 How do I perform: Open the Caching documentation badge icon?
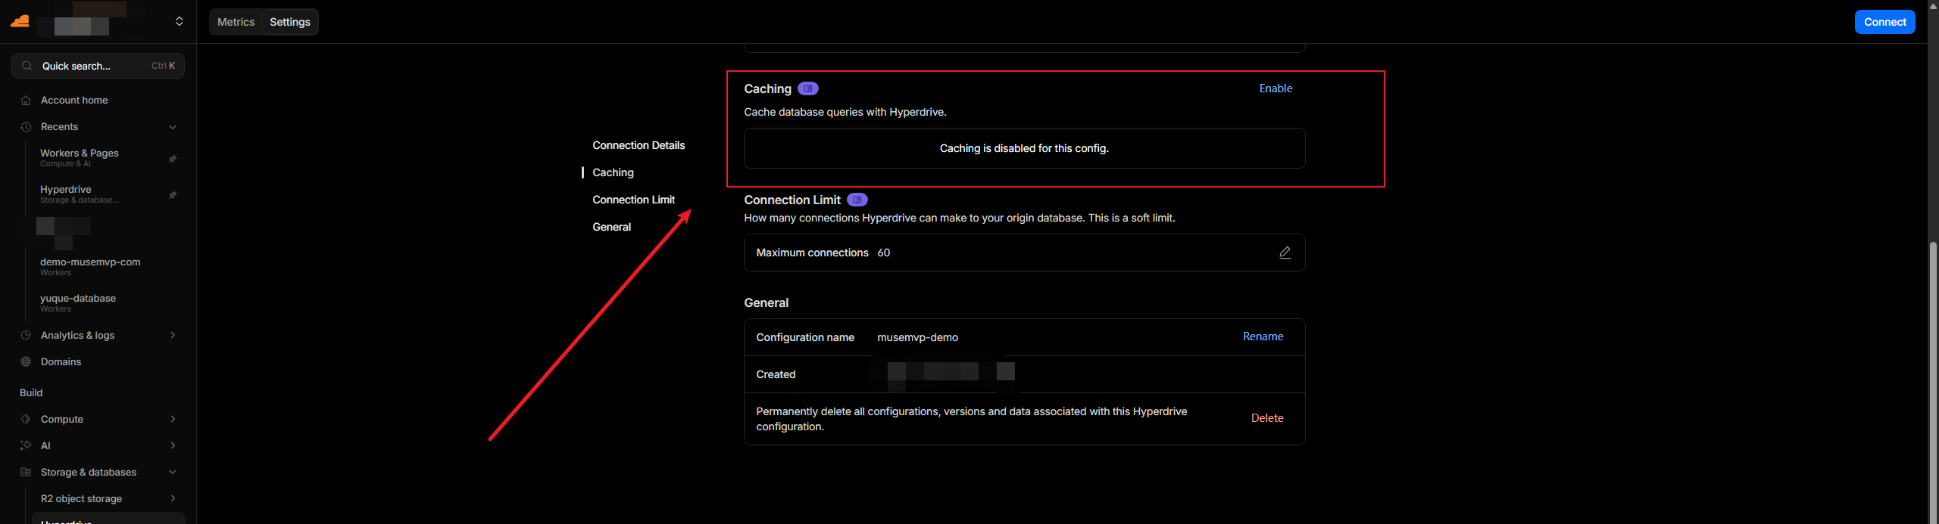(808, 88)
